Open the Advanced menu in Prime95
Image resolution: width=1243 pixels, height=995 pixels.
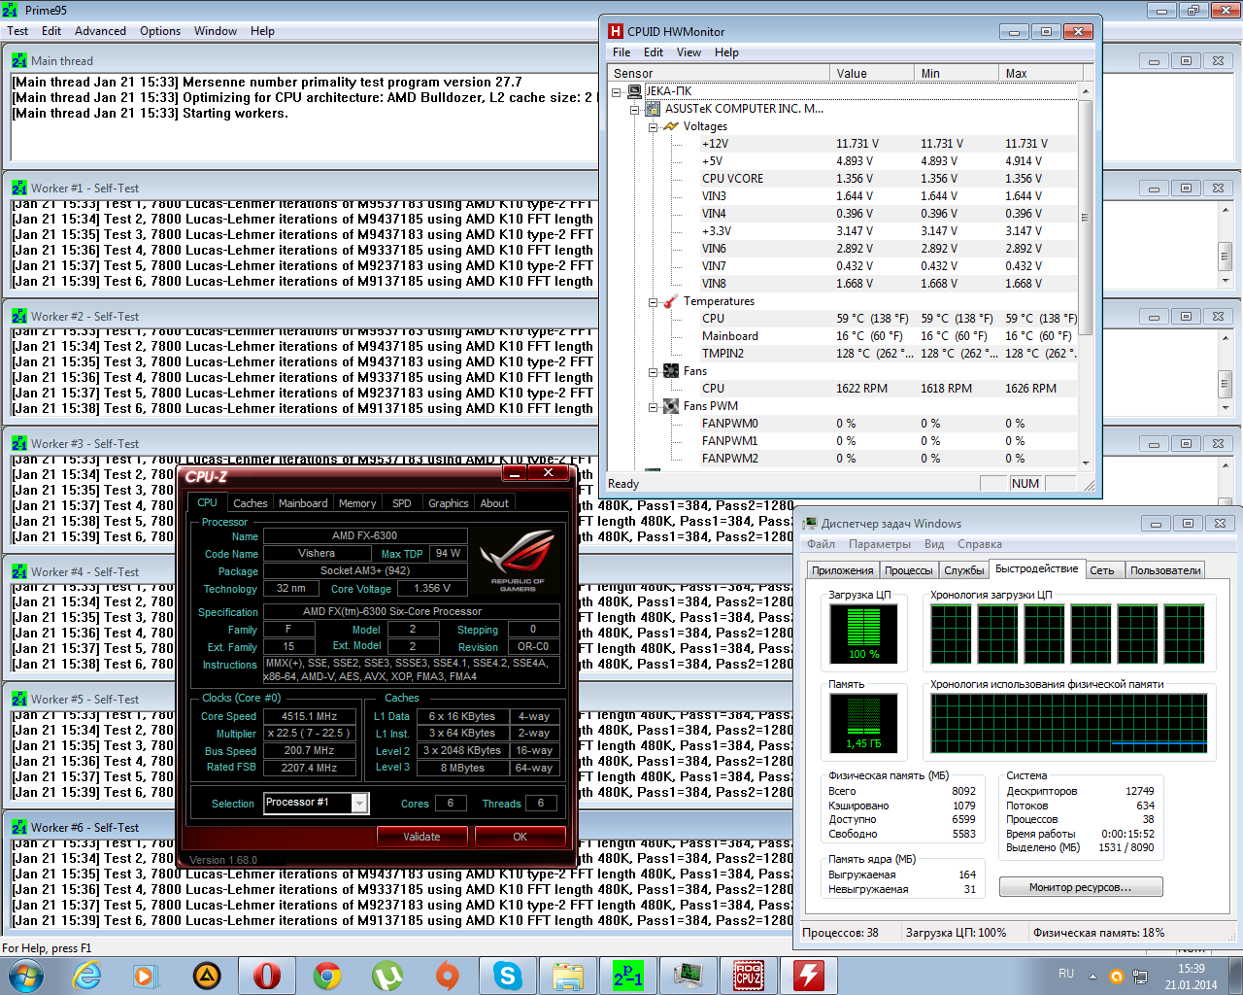click(x=100, y=31)
